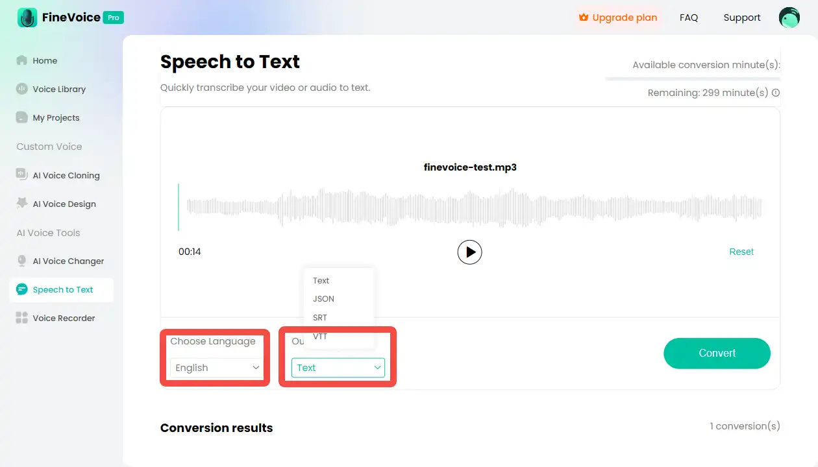Open AI Voice Changer microphone icon
818x467 pixels.
point(22,261)
